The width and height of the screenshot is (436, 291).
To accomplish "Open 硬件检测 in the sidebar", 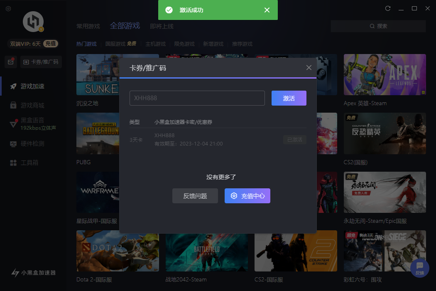I will click(33, 144).
